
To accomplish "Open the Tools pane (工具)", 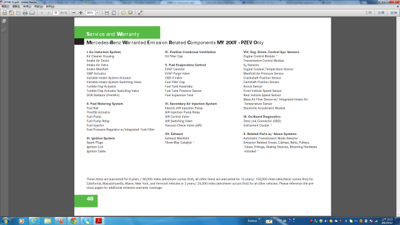I will [x=368, y=12].
